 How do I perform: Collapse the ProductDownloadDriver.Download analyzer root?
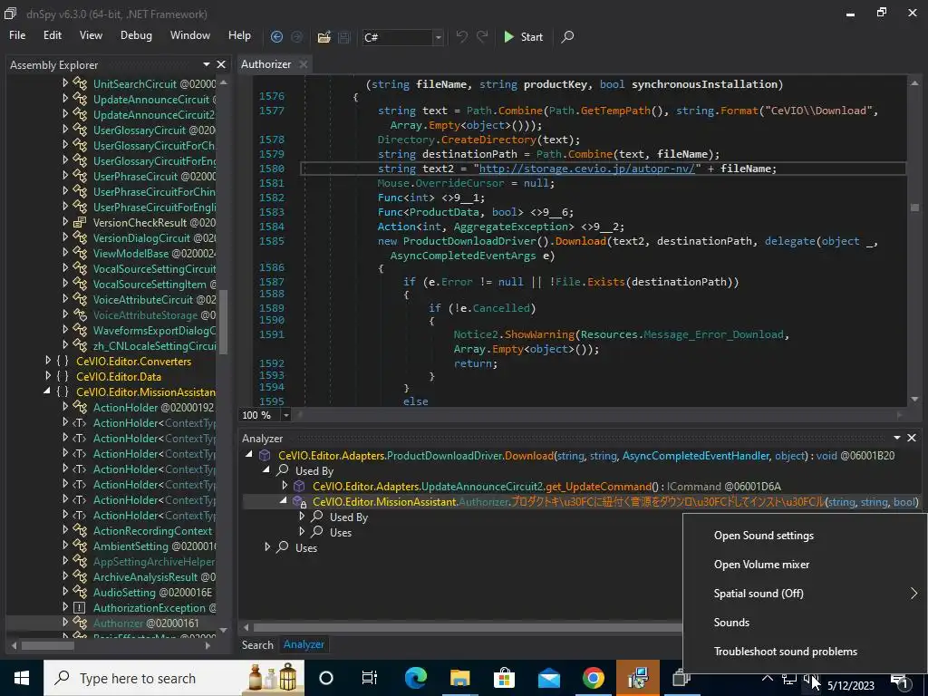tap(249, 455)
